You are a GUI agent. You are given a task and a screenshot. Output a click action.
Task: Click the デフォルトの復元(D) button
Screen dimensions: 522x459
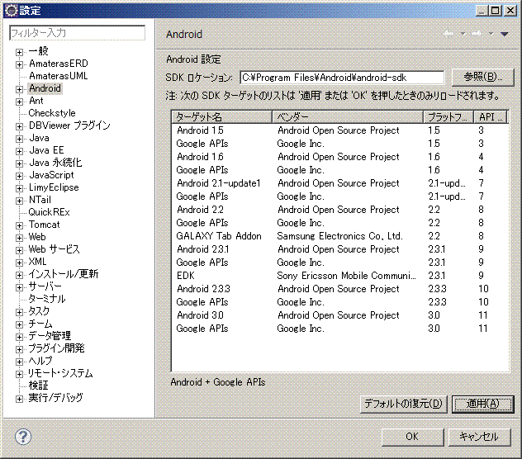click(x=403, y=404)
